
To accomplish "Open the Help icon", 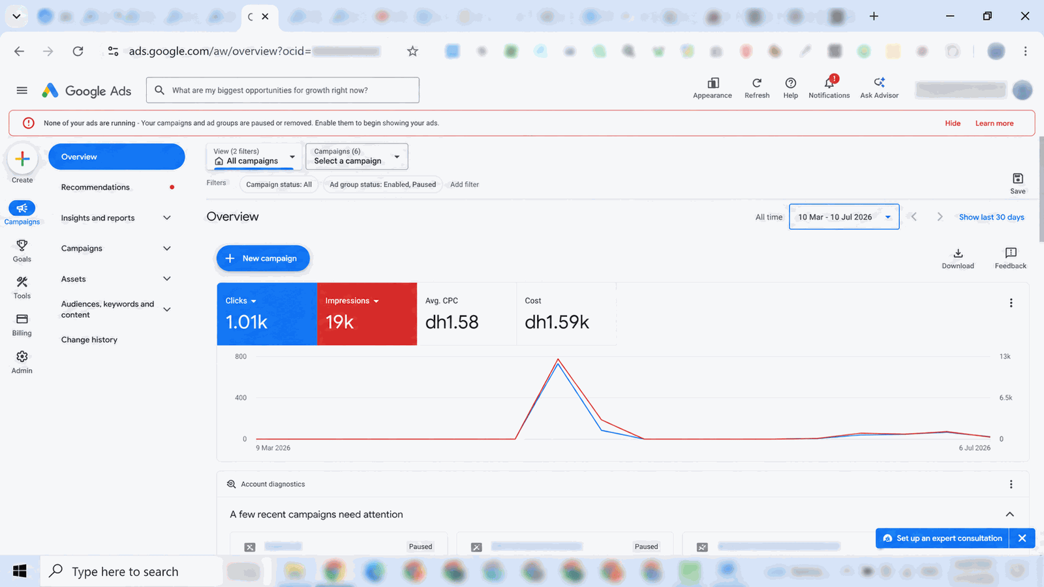I will coord(791,87).
